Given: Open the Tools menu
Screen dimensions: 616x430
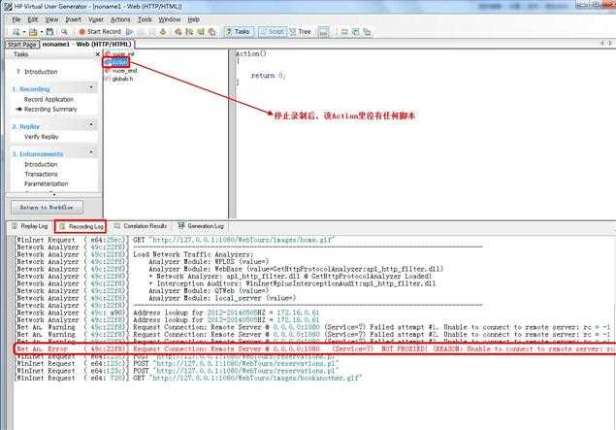Looking at the screenshot, I should pos(145,19).
